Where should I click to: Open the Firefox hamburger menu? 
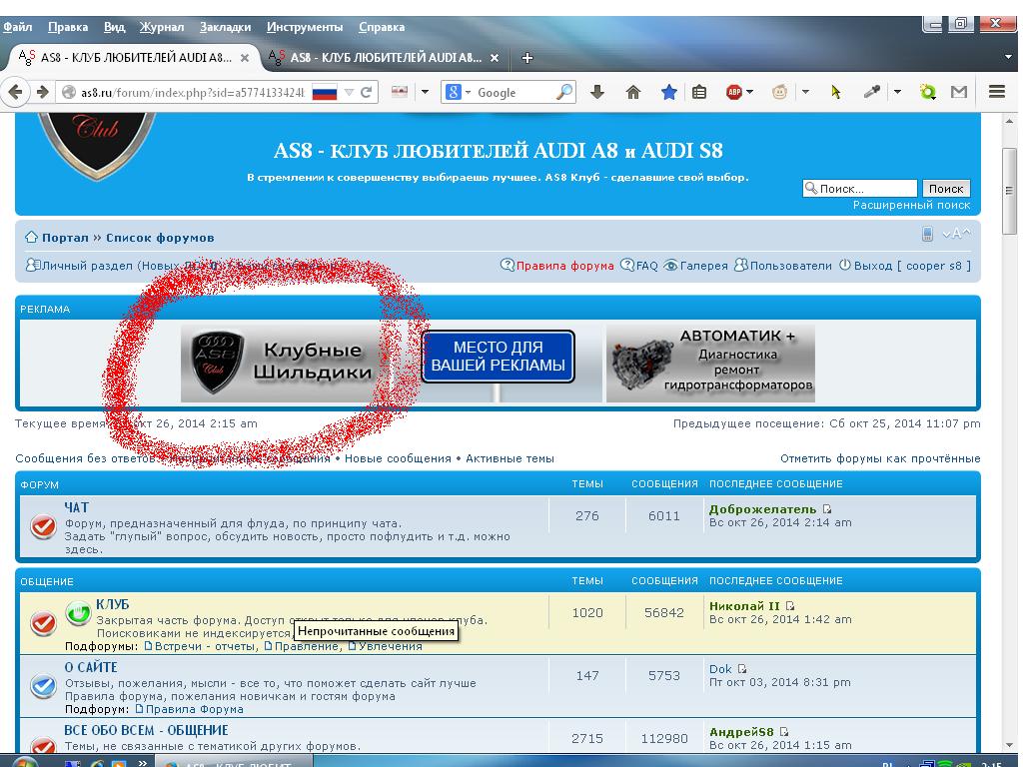[996, 92]
